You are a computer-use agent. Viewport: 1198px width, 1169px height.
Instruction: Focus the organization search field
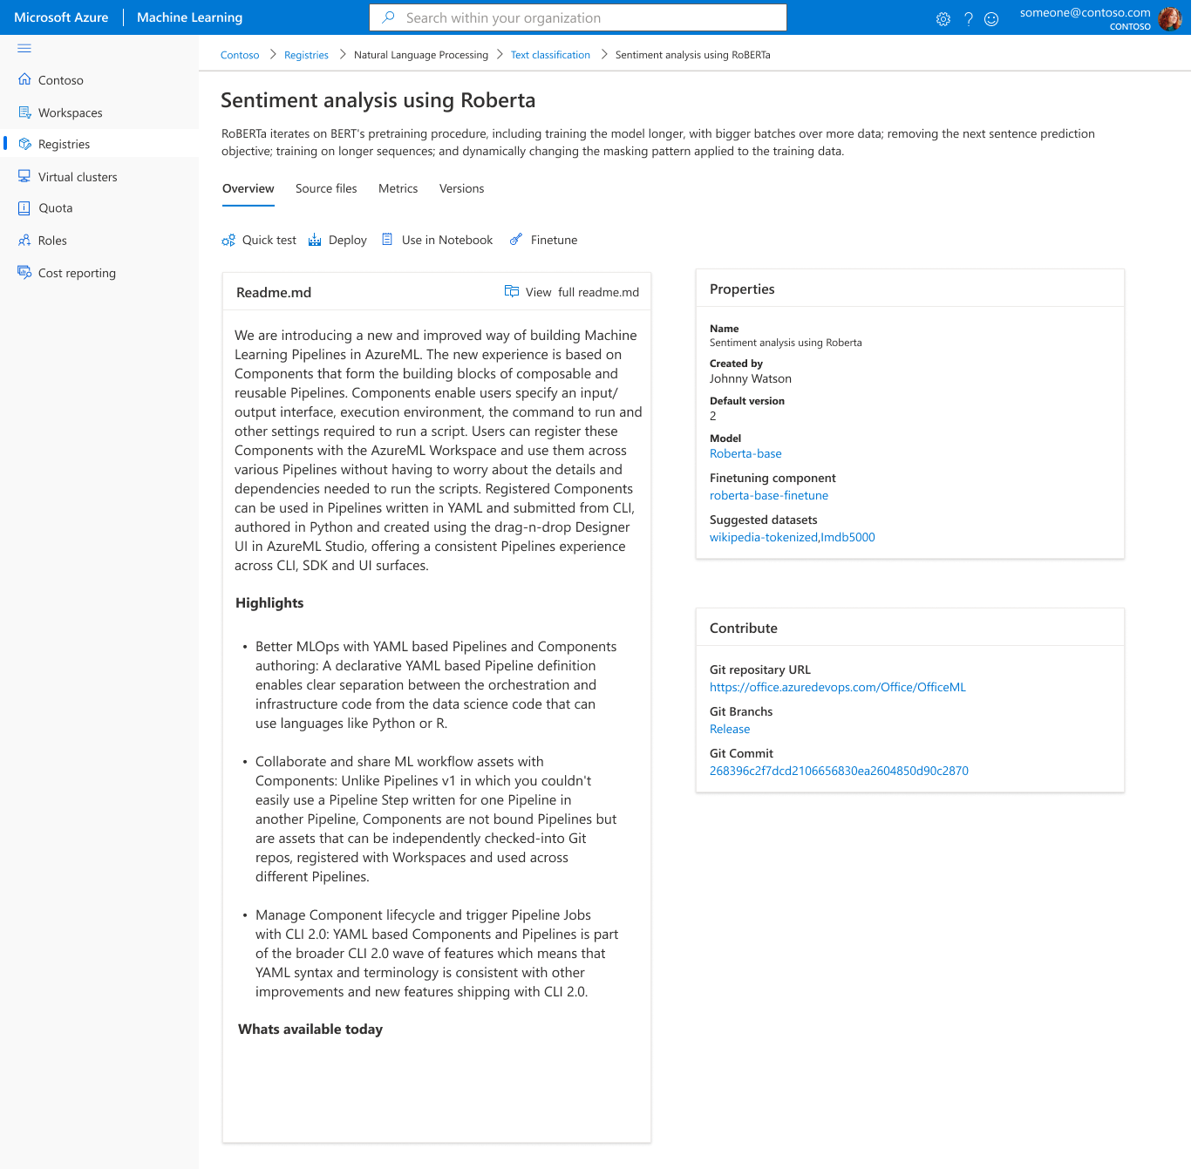[x=578, y=17]
